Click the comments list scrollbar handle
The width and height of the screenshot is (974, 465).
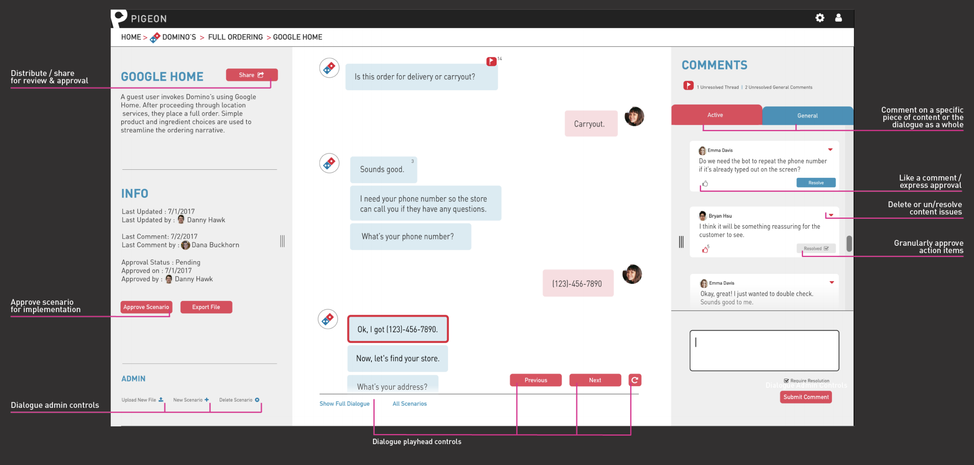pos(849,243)
